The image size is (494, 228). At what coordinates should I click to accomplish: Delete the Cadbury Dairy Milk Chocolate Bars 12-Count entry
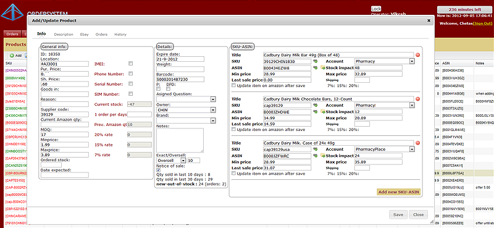418,99
